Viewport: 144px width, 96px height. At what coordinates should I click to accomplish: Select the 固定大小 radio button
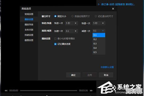[x=55, y=16]
